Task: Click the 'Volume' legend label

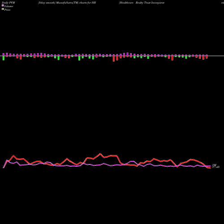Action: point(9,6)
